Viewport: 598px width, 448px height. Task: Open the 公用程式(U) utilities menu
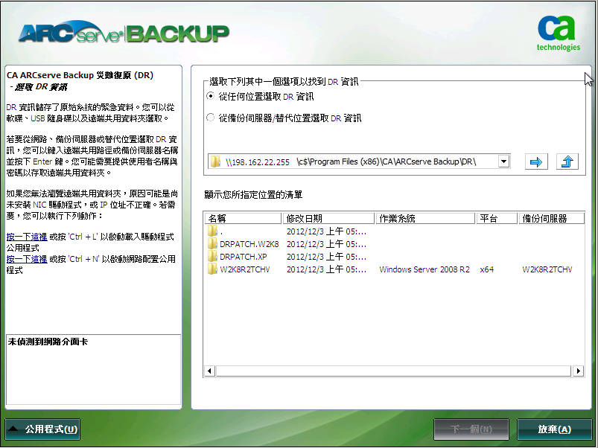click(42, 429)
